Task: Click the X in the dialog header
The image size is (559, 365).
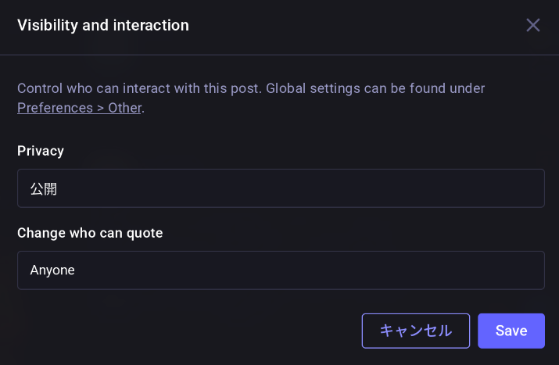Action: pyautogui.click(x=533, y=25)
